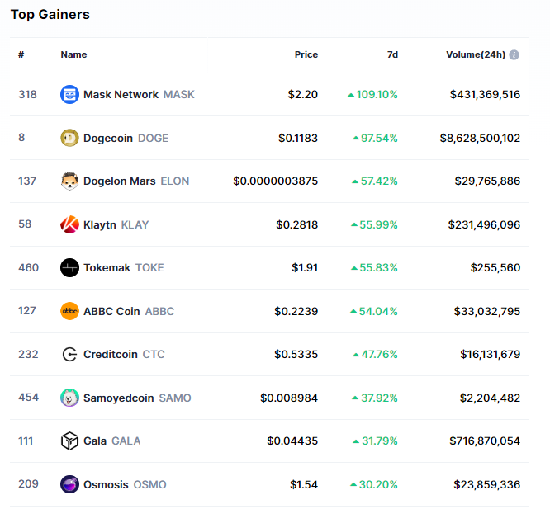The image size is (550, 509).
Task: Click the Volume(24h) column header
Action: tap(474, 55)
